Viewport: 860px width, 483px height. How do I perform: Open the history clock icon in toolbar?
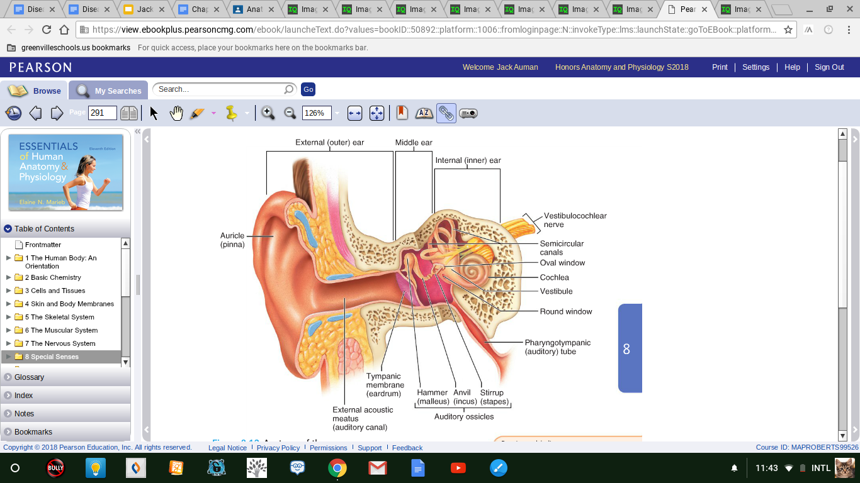(x=13, y=113)
